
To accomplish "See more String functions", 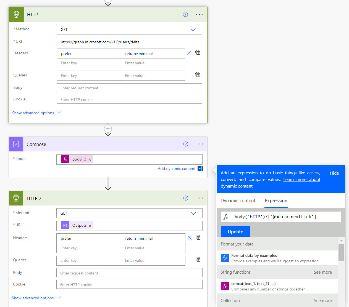I will [x=323, y=272].
